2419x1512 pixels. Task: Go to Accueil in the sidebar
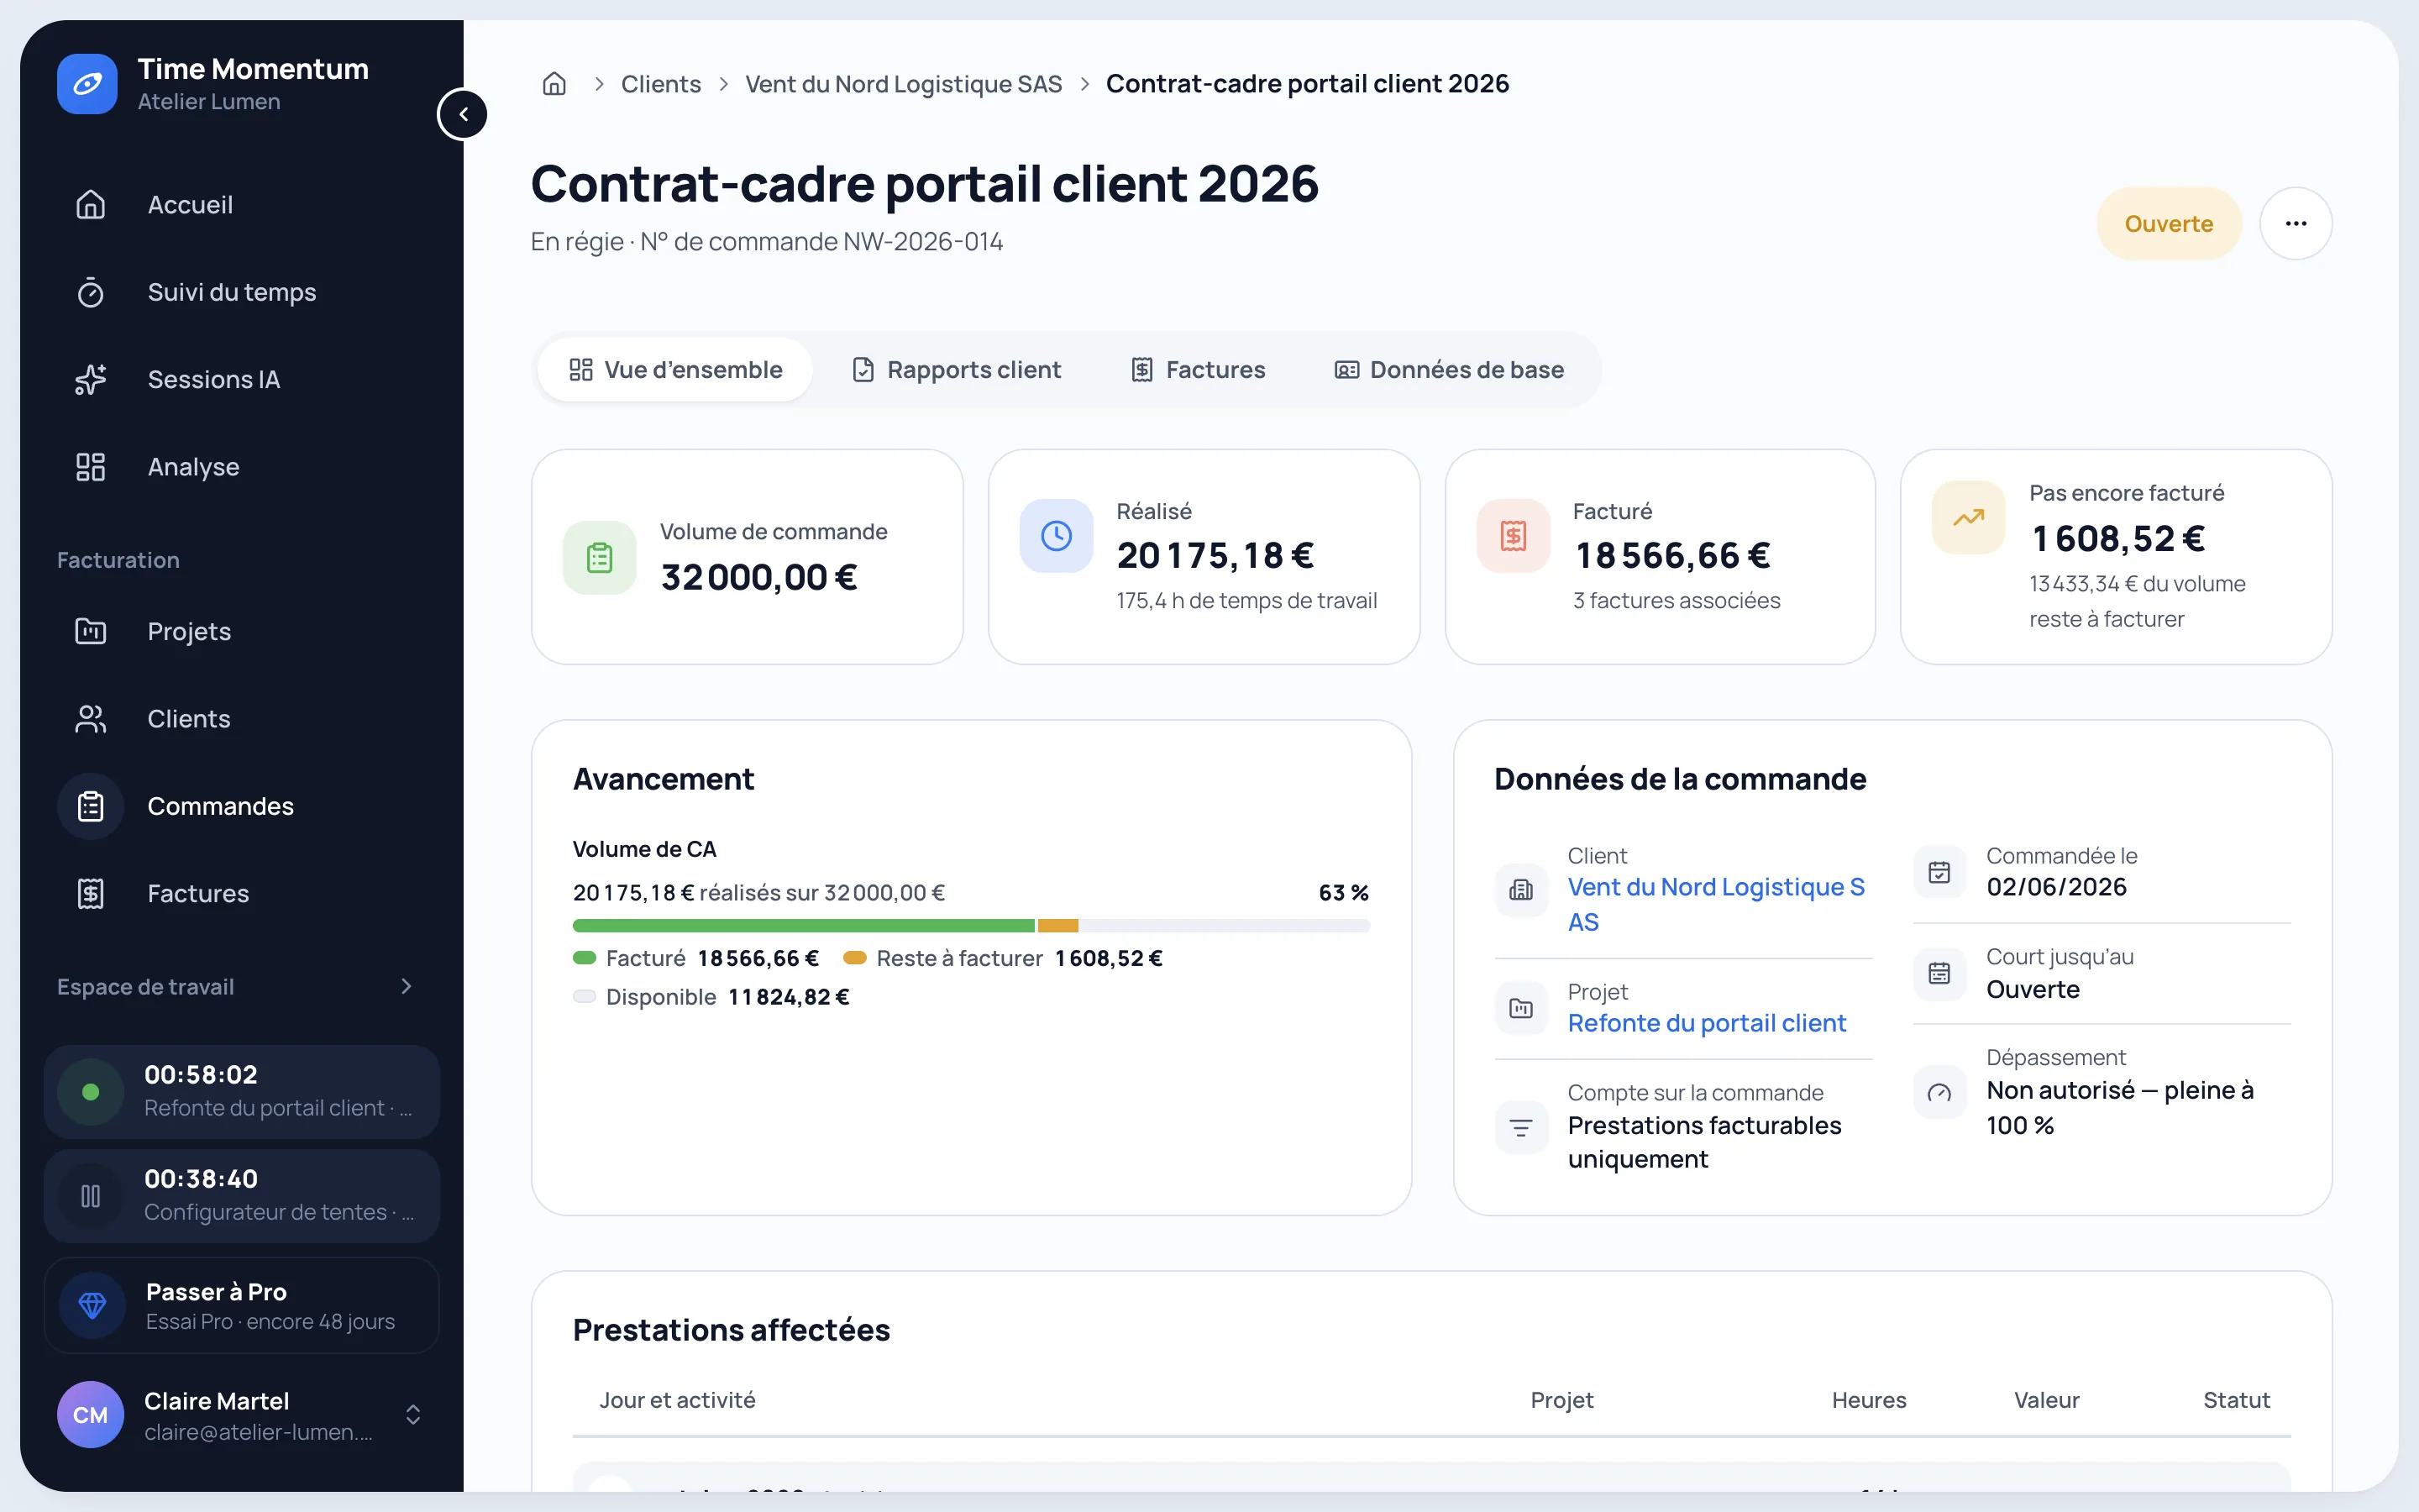point(190,204)
